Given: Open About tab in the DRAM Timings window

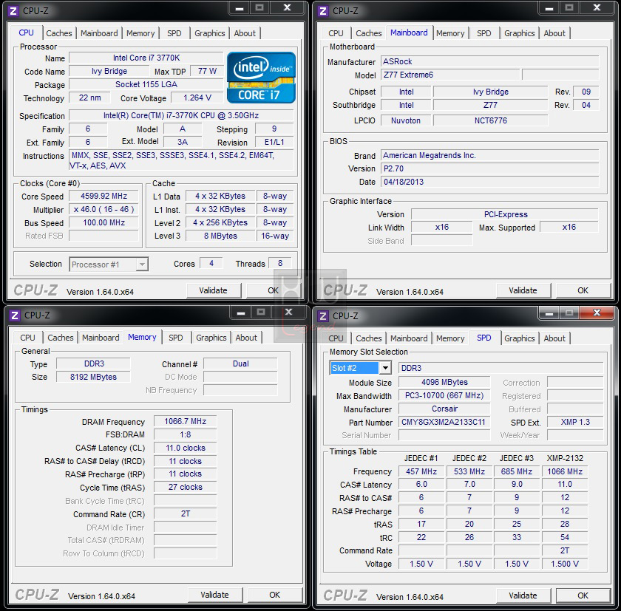Looking at the screenshot, I should [246, 338].
